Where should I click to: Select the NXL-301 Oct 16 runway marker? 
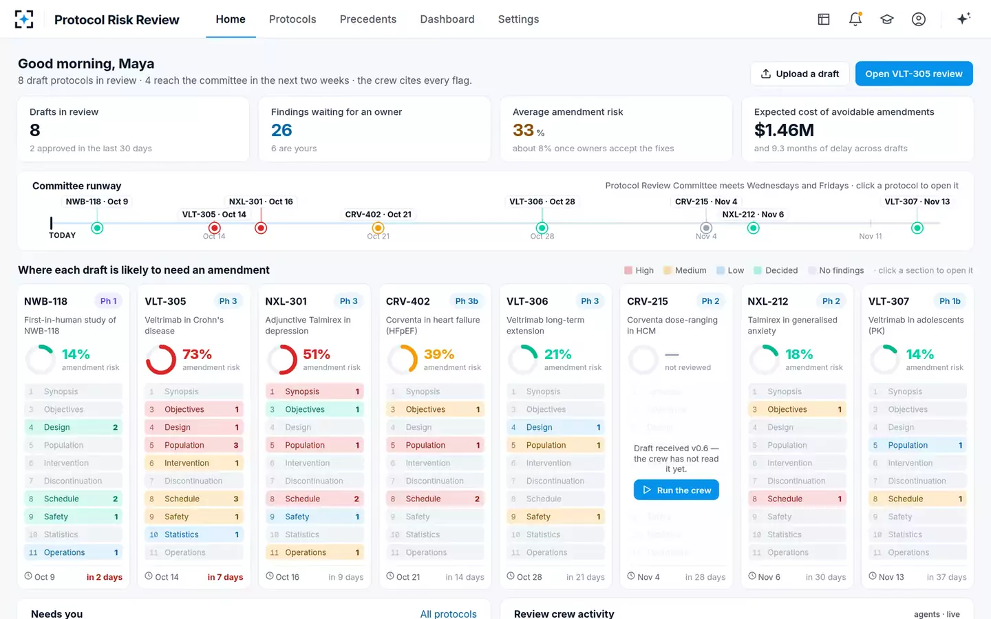click(261, 228)
